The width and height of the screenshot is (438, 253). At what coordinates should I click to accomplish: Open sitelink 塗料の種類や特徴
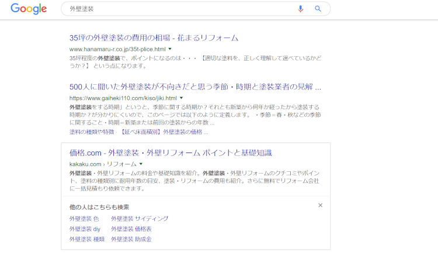click(92, 132)
